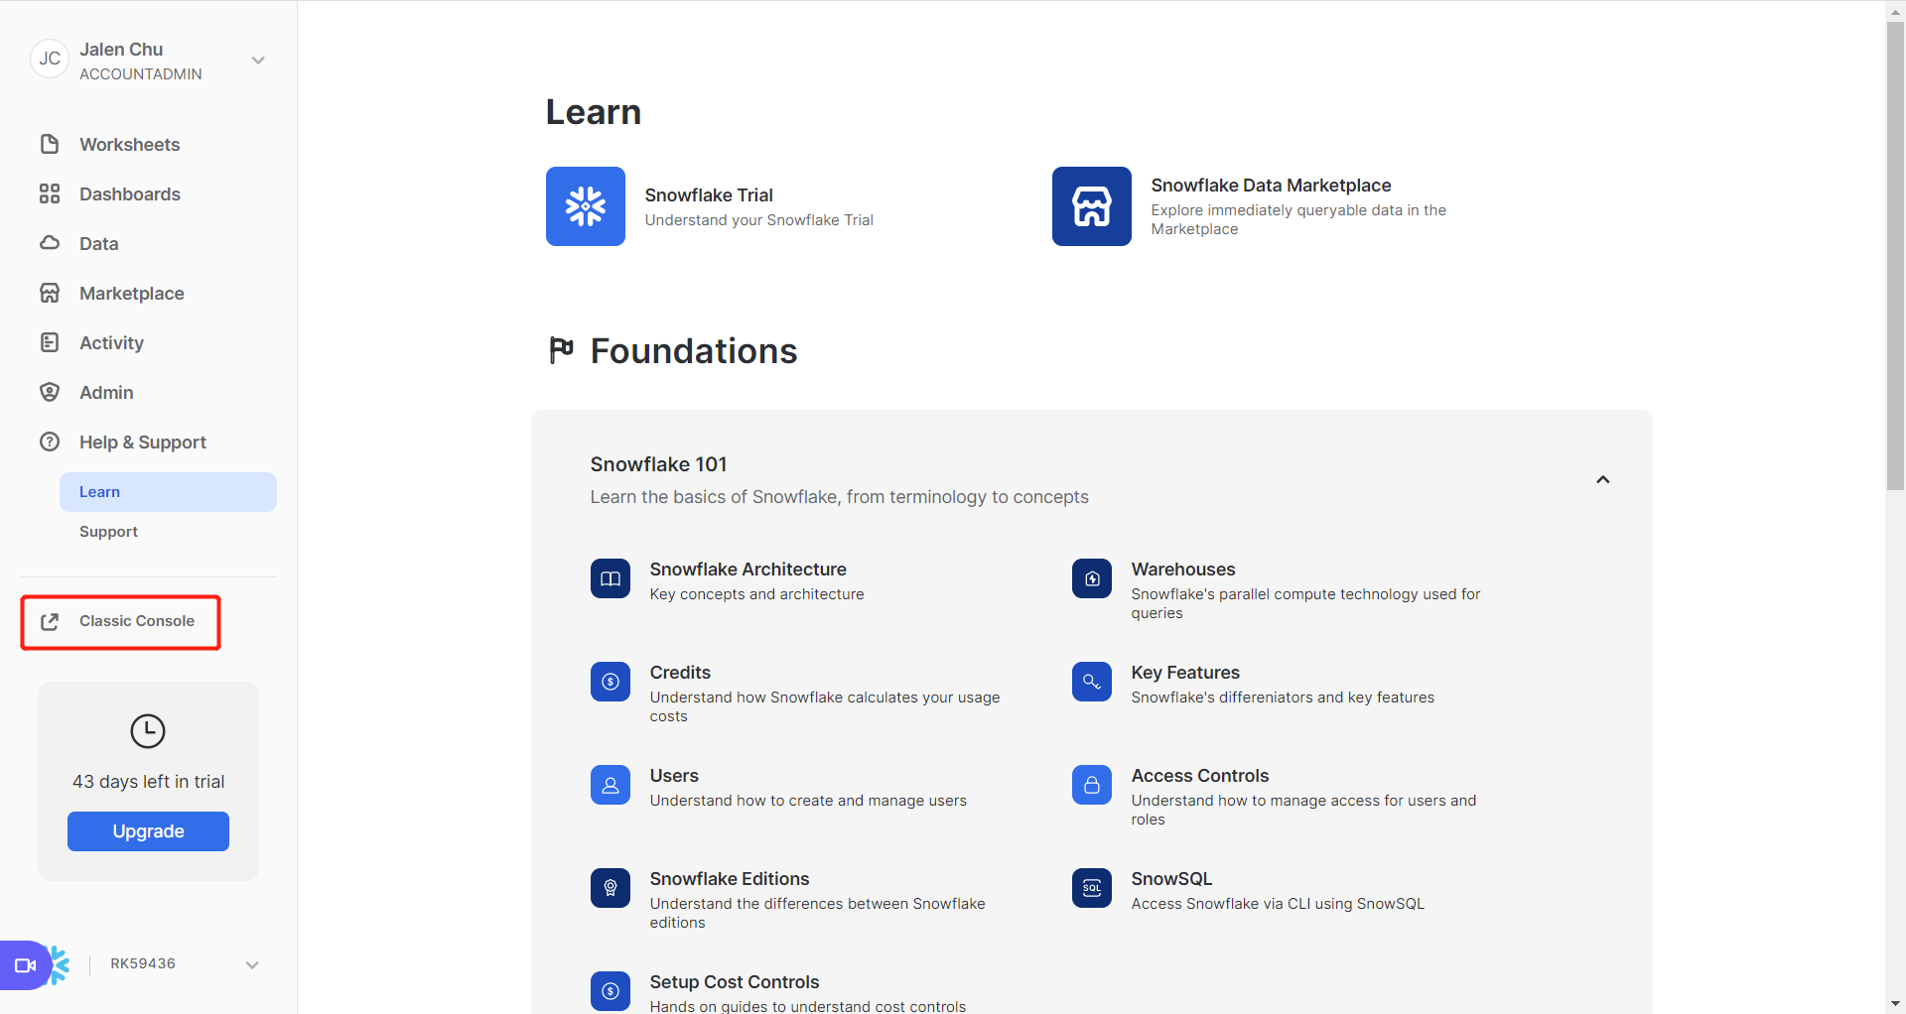Open Help & Support
The height and width of the screenshot is (1014, 1906).
(x=142, y=442)
